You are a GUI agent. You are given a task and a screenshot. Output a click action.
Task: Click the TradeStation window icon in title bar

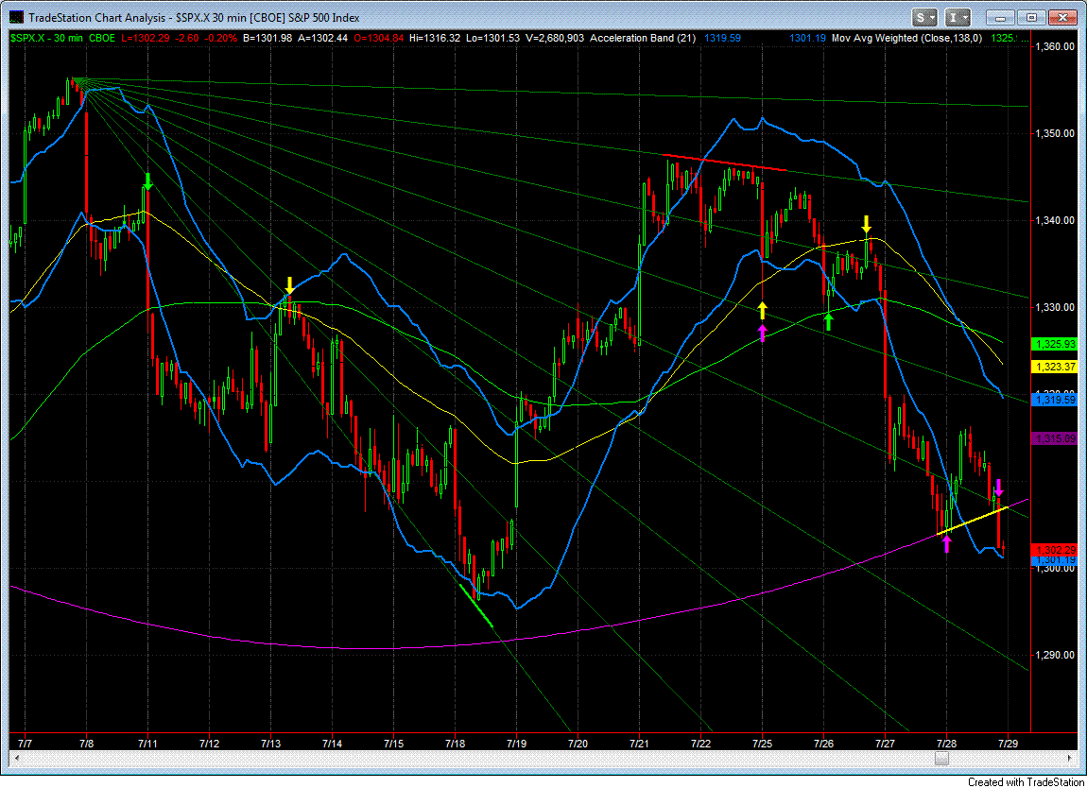point(17,18)
